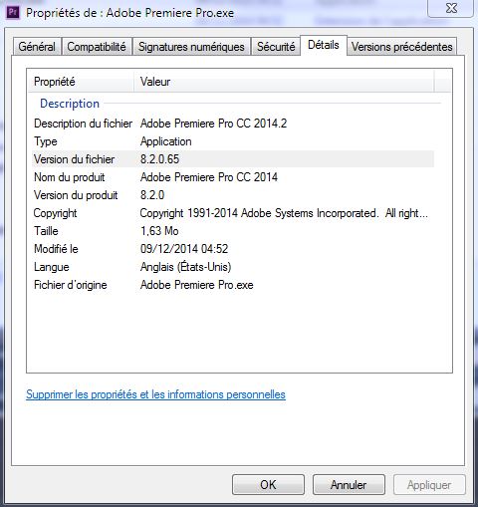Click the Propriété column header
The height and width of the screenshot is (507, 478).
(81, 82)
